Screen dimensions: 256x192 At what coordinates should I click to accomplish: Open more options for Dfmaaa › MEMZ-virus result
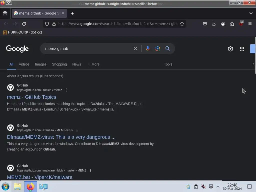click(x=77, y=130)
